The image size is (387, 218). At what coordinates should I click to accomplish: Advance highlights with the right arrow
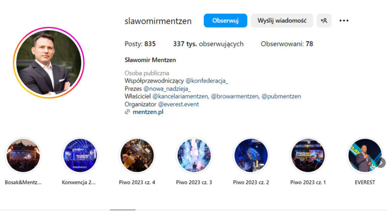(381, 163)
